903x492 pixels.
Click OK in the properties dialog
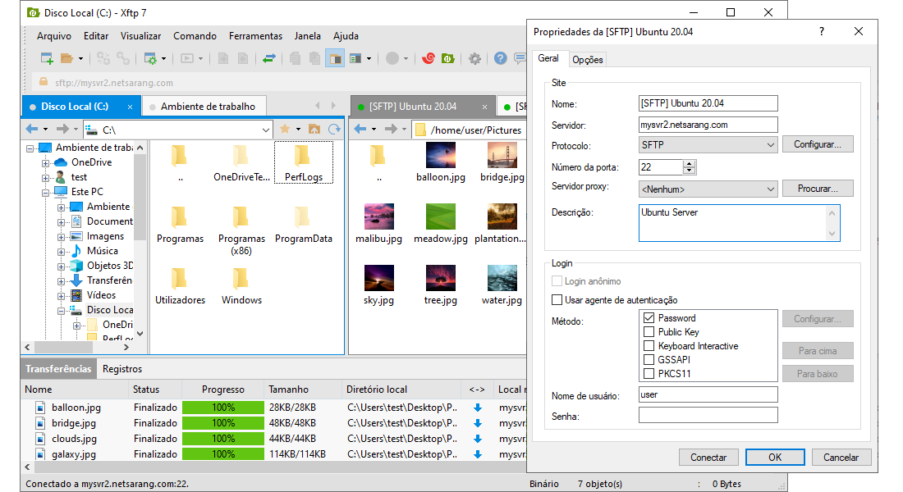coord(775,458)
